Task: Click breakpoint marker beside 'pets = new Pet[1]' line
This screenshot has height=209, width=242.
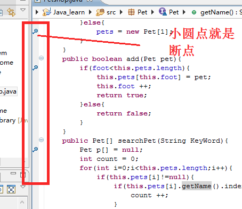Action: click(x=35, y=32)
